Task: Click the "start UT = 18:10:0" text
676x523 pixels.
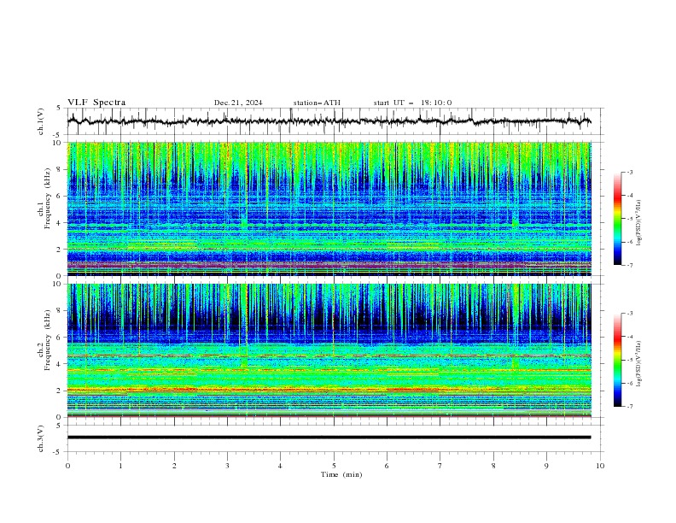Action: pos(412,103)
